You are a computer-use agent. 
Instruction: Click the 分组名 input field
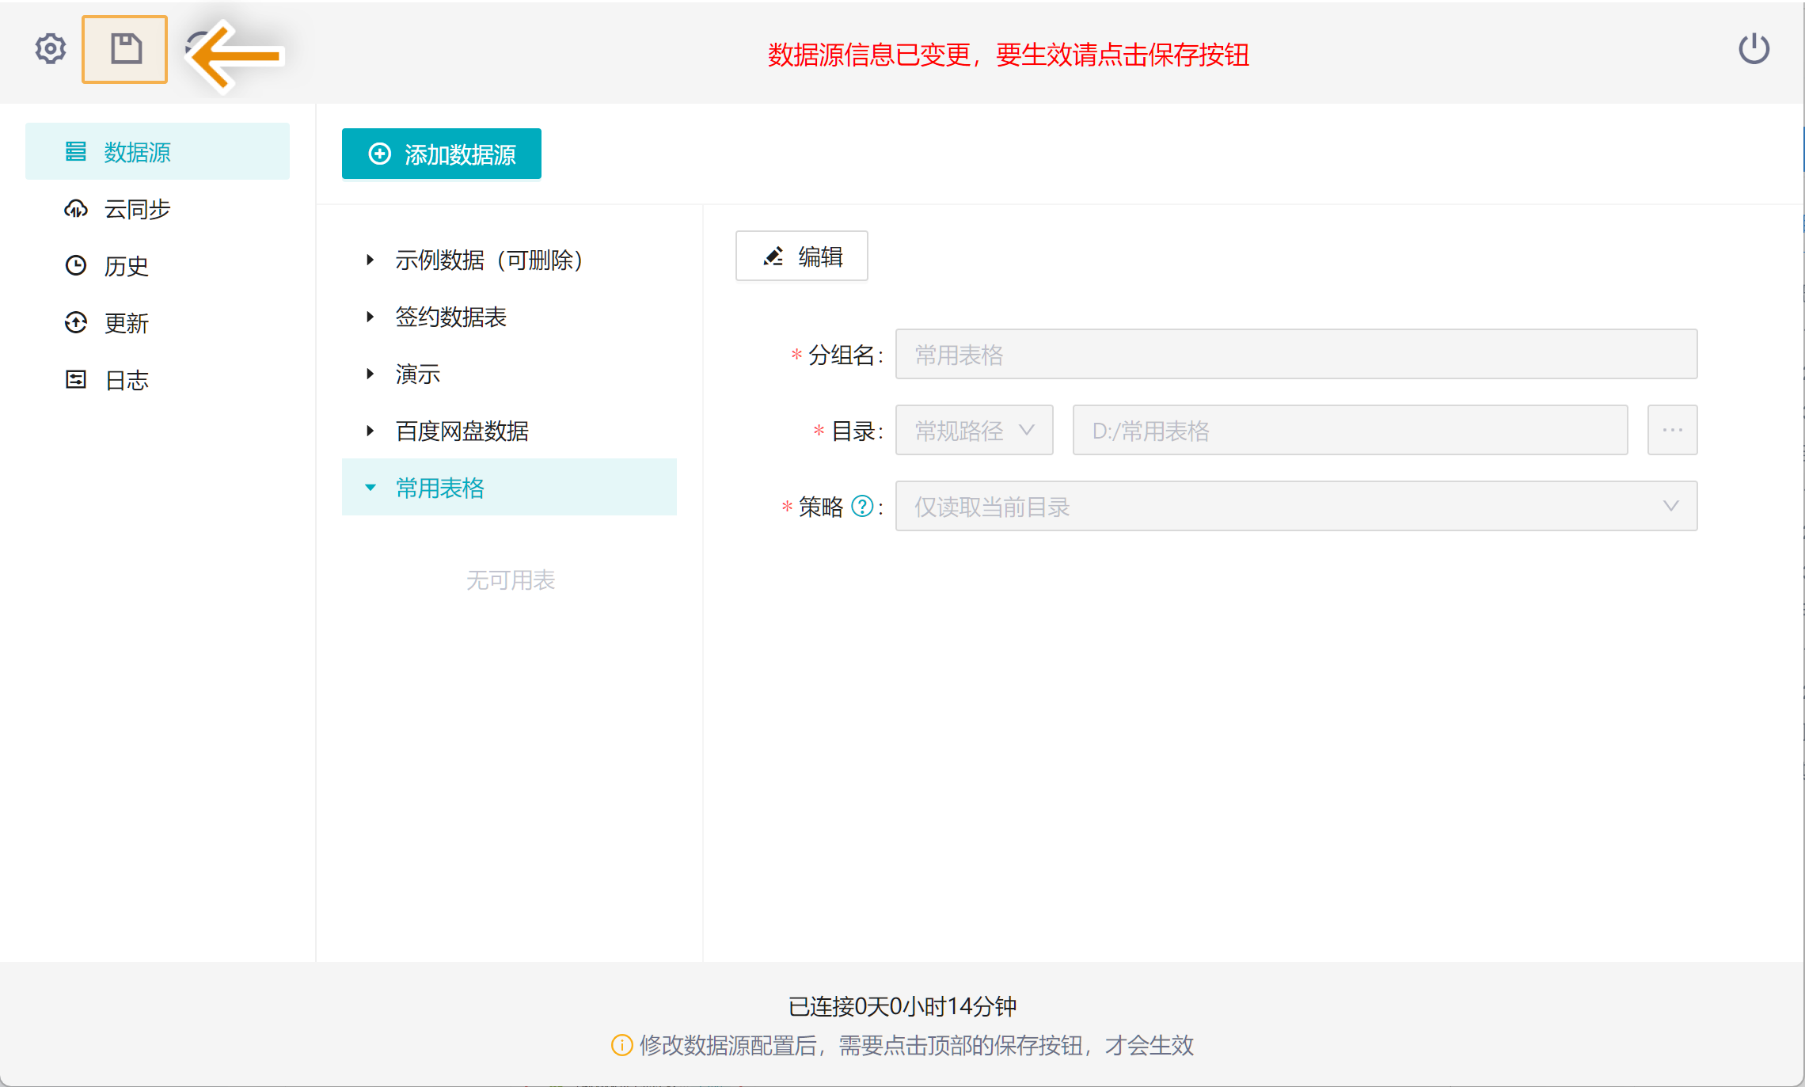coord(1295,355)
